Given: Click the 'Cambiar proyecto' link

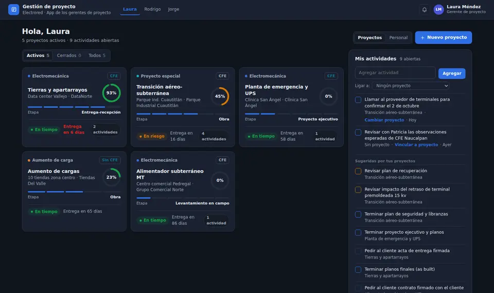Looking at the screenshot, I should tap(384, 120).
